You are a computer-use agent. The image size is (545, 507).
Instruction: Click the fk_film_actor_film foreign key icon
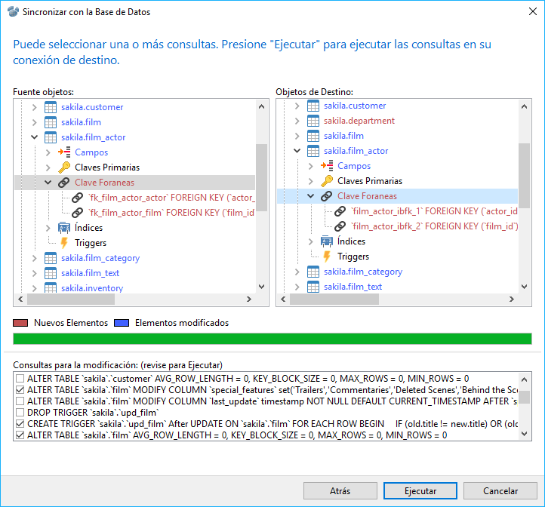[x=78, y=213]
